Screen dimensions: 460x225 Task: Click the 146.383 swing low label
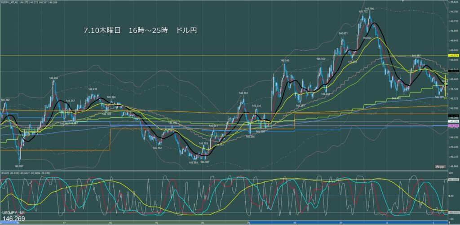coord(396,98)
